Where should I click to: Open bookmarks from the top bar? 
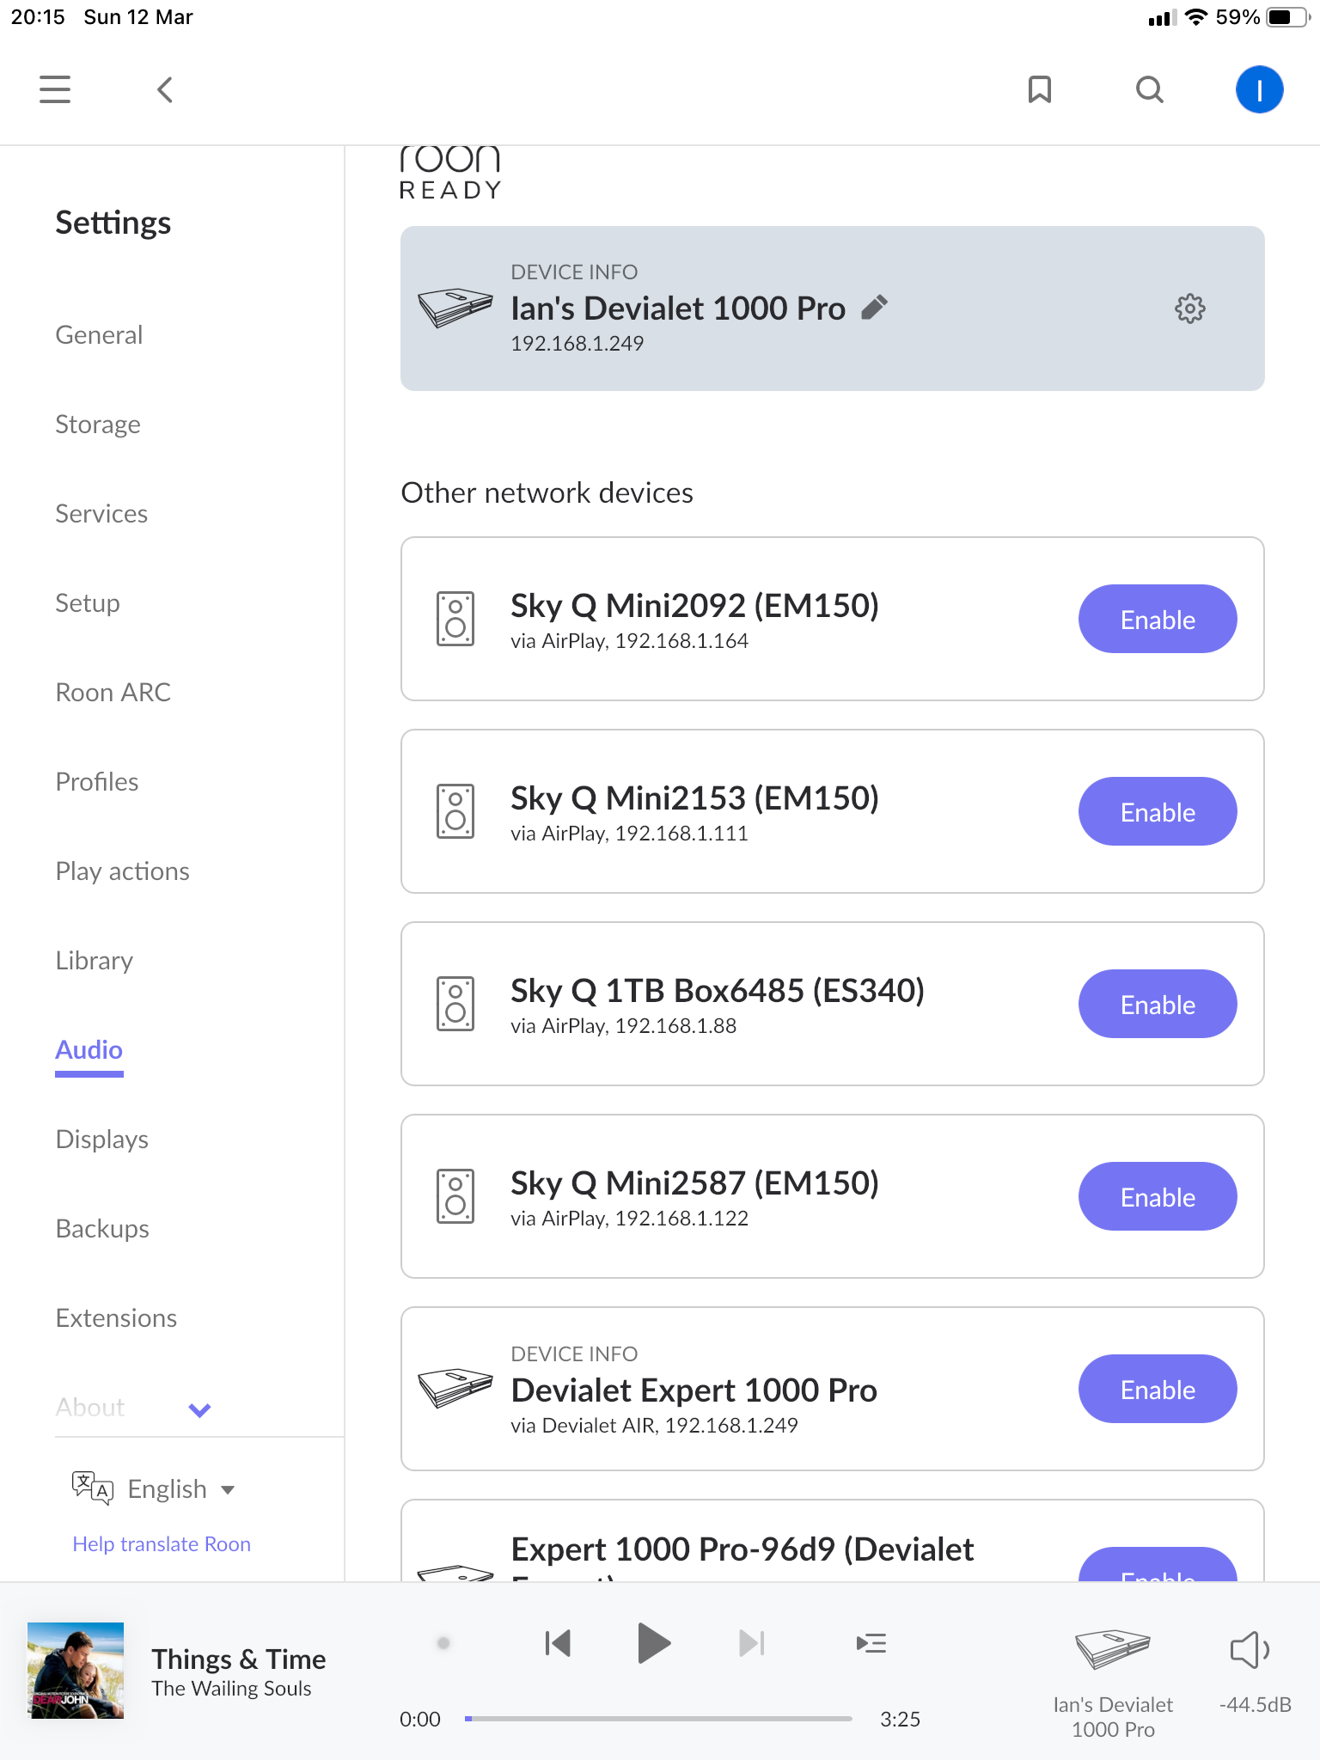[x=1040, y=89]
